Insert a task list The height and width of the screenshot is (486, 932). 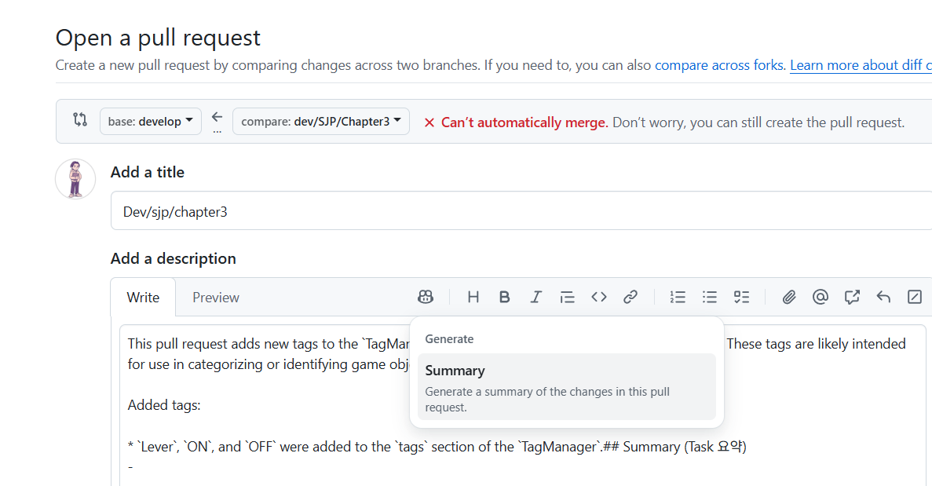(740, 297)
